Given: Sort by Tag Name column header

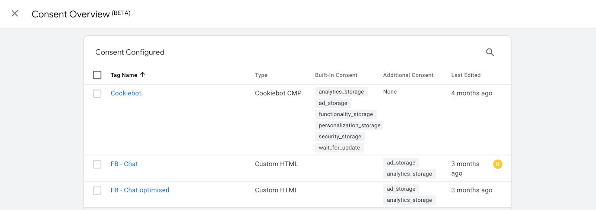Looking at the screenshot, I should [x=124, y=75].
